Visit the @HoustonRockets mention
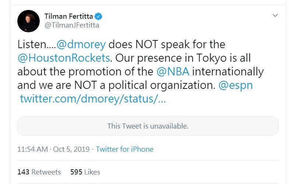 pyautogui.click(x=64, y=58)
